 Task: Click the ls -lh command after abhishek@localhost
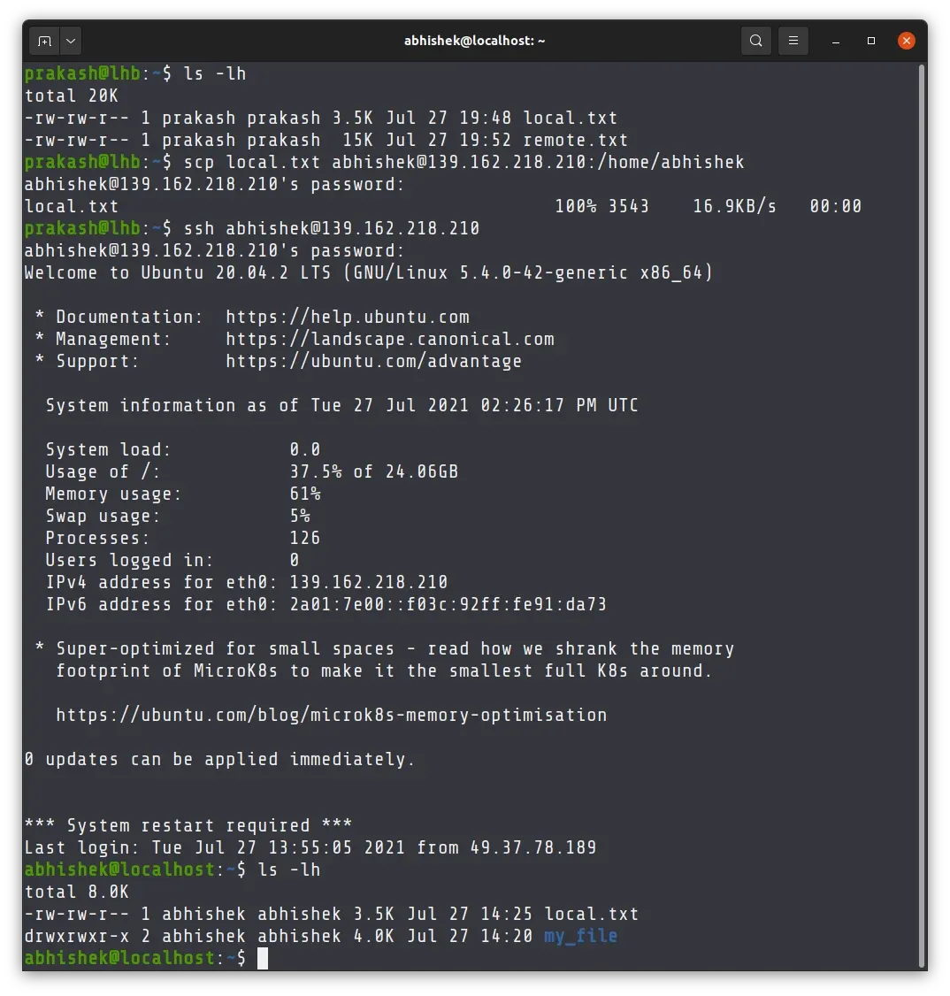tap(289, 870)
